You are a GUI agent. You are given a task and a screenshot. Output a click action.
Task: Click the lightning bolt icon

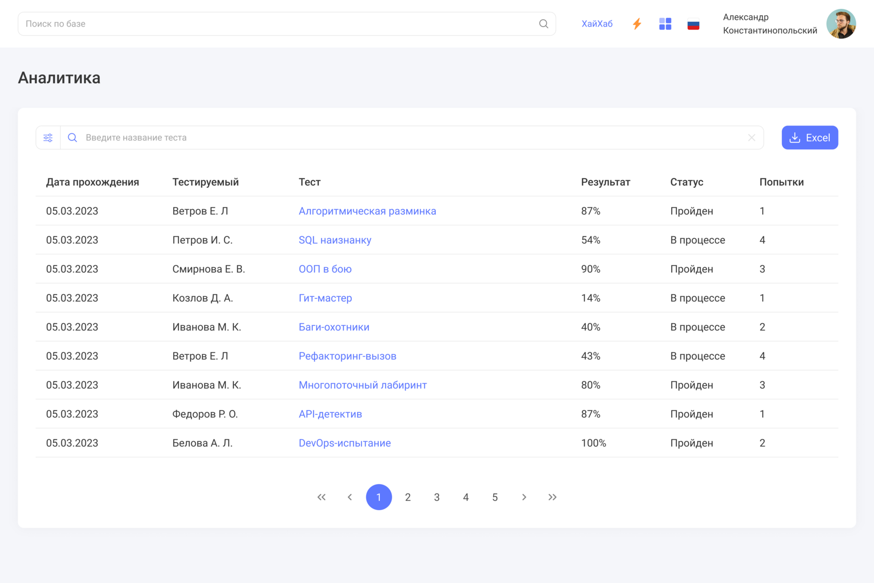click(637, 24)
